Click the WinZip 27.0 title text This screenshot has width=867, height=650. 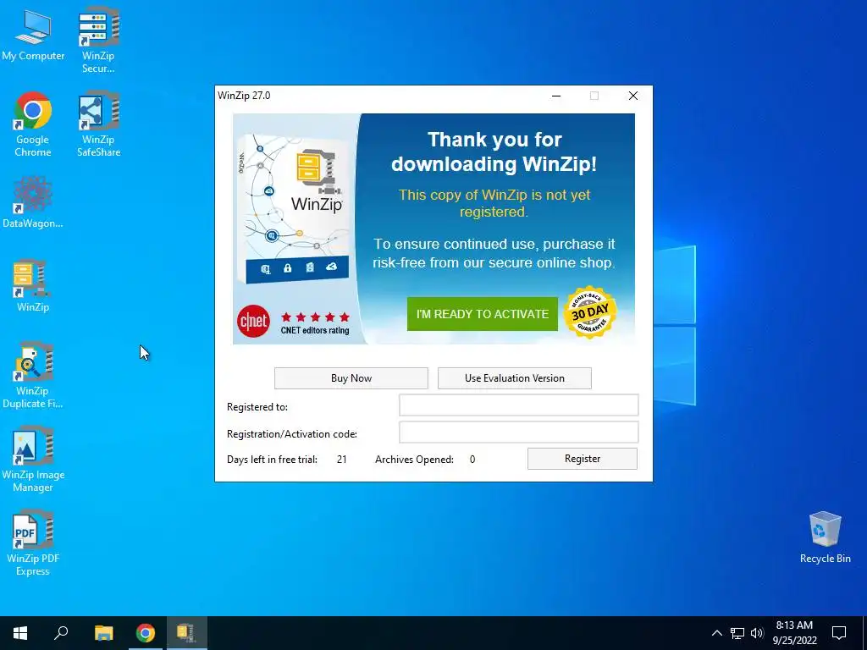pos(244,96)
